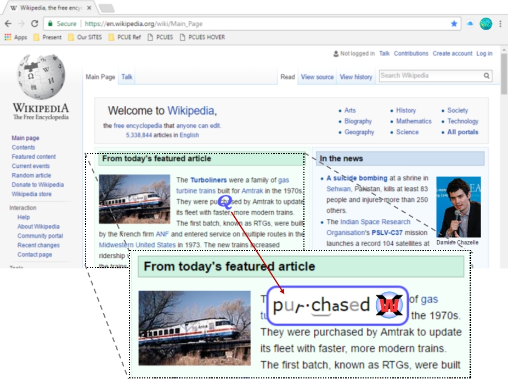Screen dimensions: 508x379
Task: Open the Mathematics portal link
Action: [414, 121]
